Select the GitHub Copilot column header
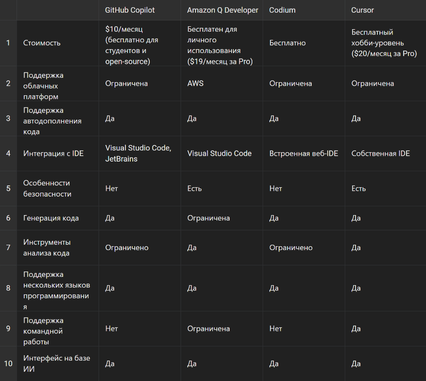The height and width of the screenshot is (381, 426). pos(140,10)
